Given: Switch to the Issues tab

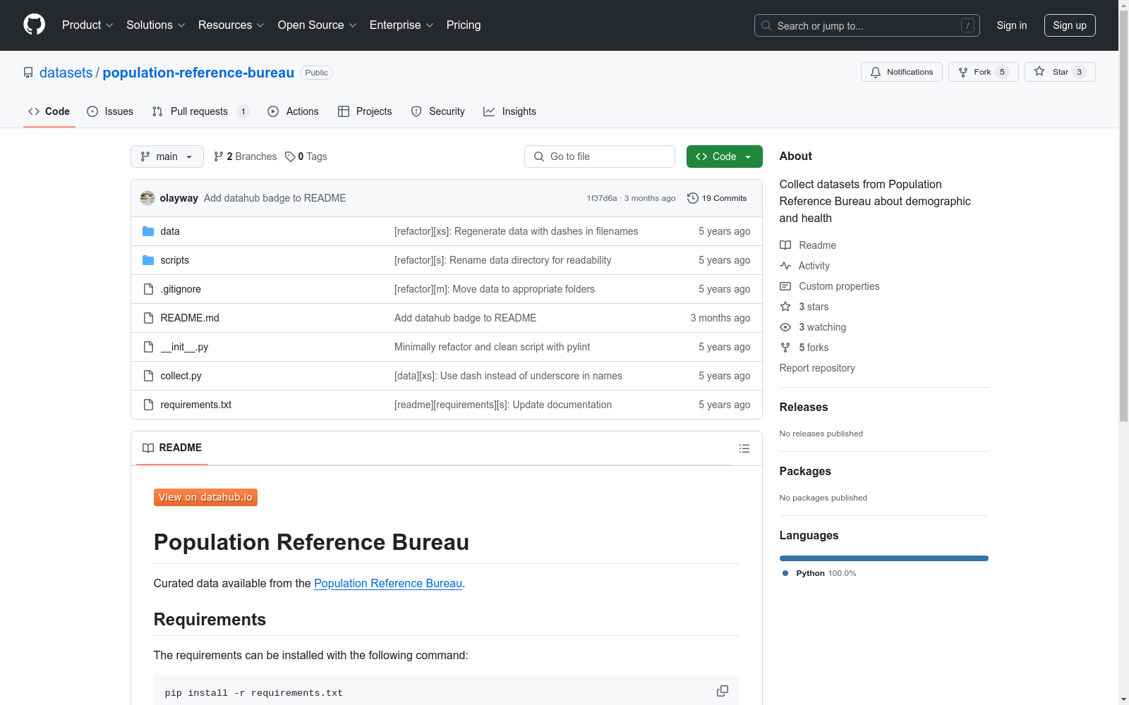Looking at the screenshot, I should click(110, 111).
